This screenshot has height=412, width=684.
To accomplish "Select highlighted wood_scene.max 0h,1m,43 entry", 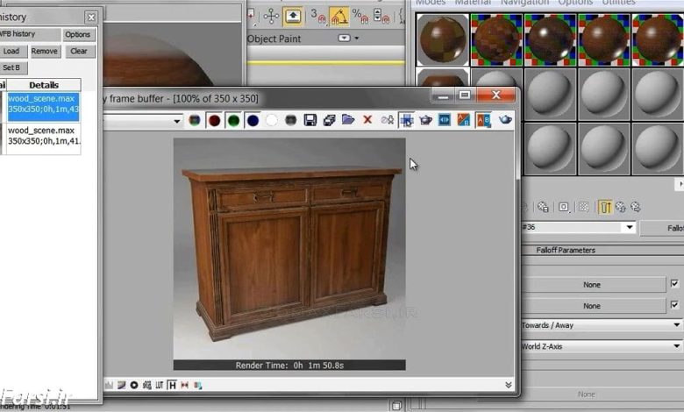I will point(43,106).
